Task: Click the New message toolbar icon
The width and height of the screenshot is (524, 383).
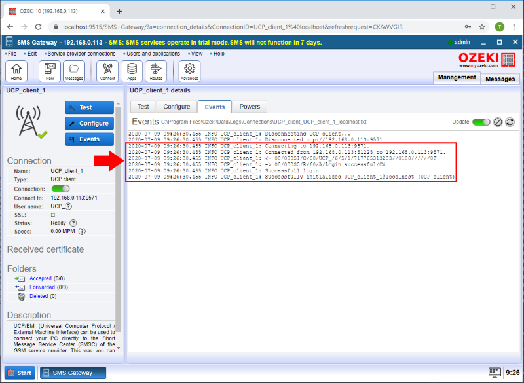Action: (50, 71)
